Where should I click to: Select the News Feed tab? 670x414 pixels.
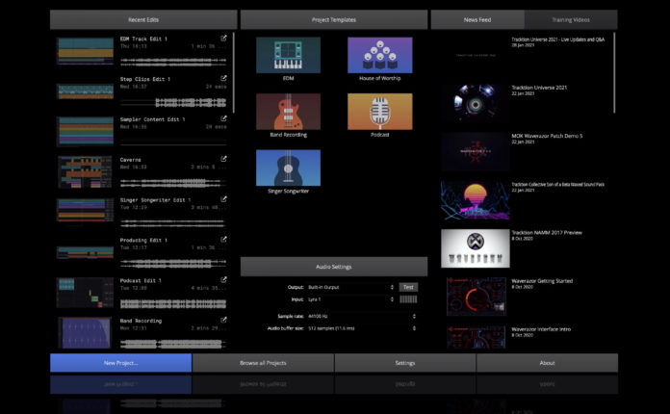[477, 19]
